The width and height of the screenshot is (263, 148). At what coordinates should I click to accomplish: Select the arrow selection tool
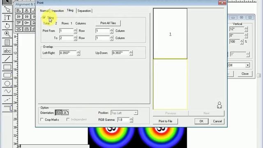pyautogui.click(x=7, y=2)
